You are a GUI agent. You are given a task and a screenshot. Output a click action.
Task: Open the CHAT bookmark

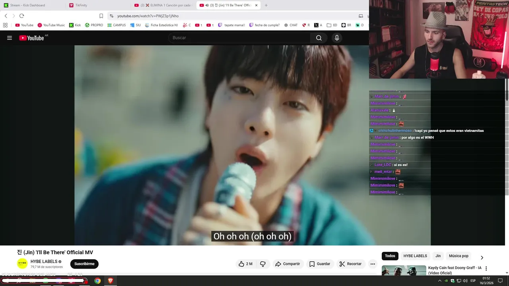tap(291, 25)
